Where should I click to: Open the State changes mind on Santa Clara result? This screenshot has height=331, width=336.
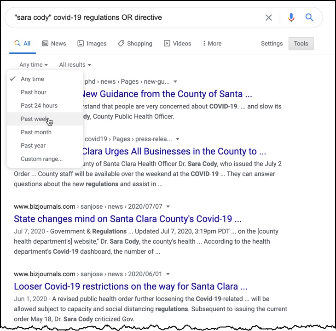[x=127, y=219]
